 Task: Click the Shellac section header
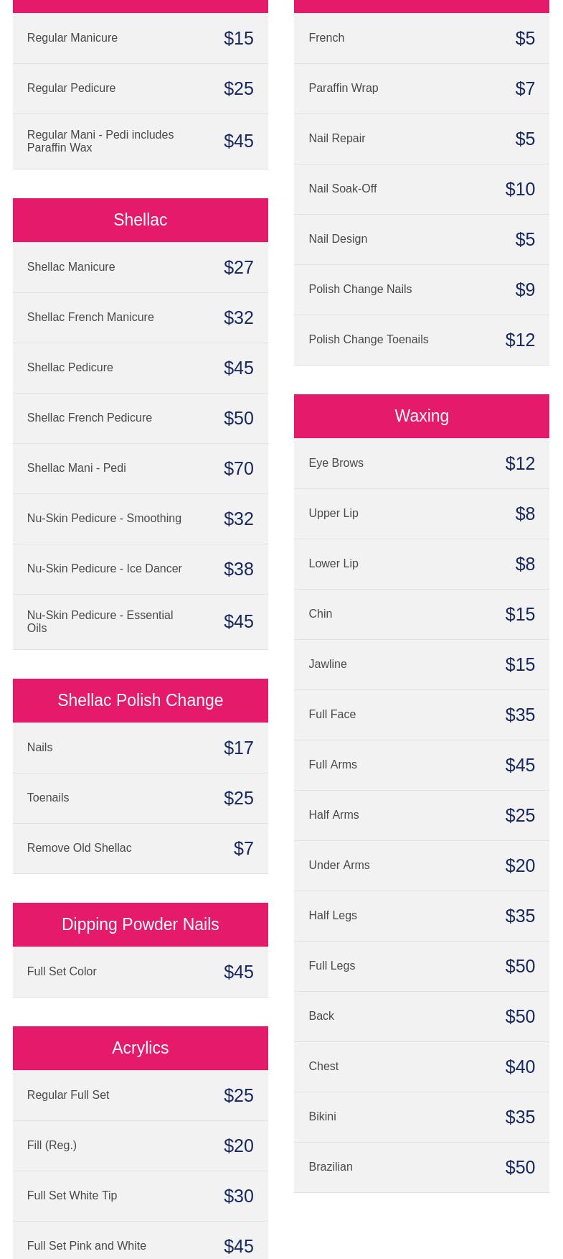140,220
